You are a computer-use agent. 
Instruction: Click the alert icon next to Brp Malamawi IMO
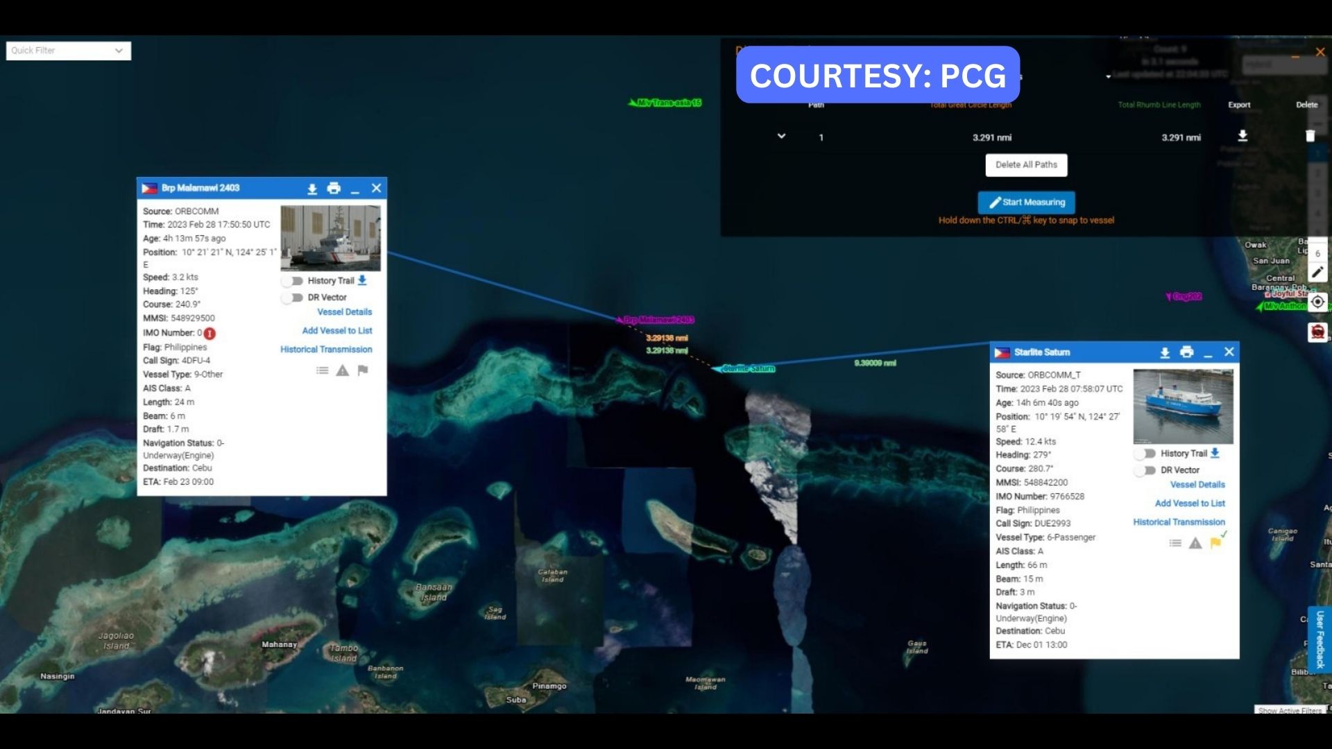[x=209, y=332]
